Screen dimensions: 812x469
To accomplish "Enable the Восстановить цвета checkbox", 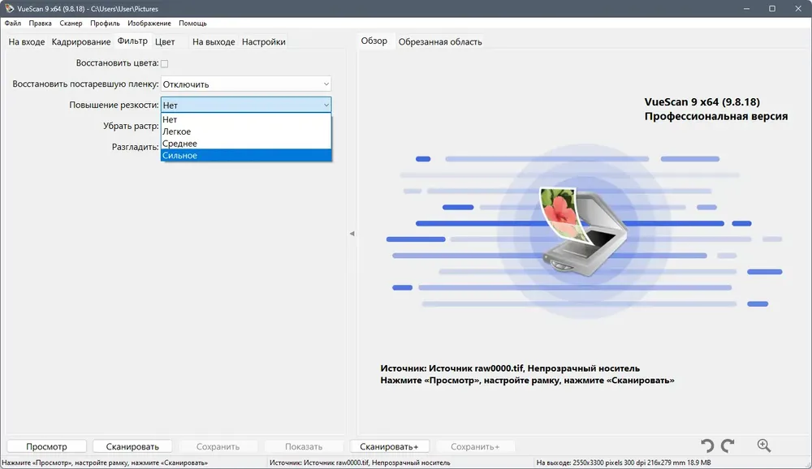I will (164, 63).
